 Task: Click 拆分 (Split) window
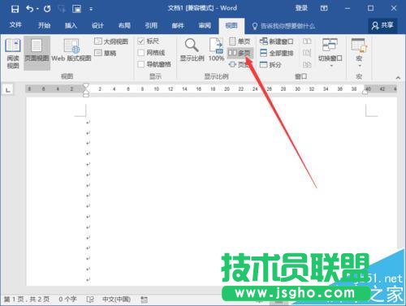[270, 65]
